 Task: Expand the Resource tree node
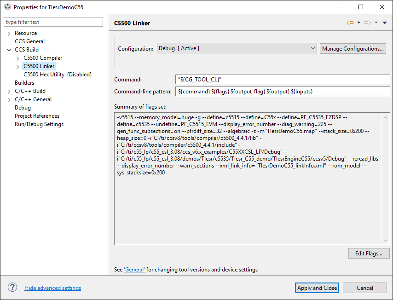pyautogui.click(x=9, y=33)
